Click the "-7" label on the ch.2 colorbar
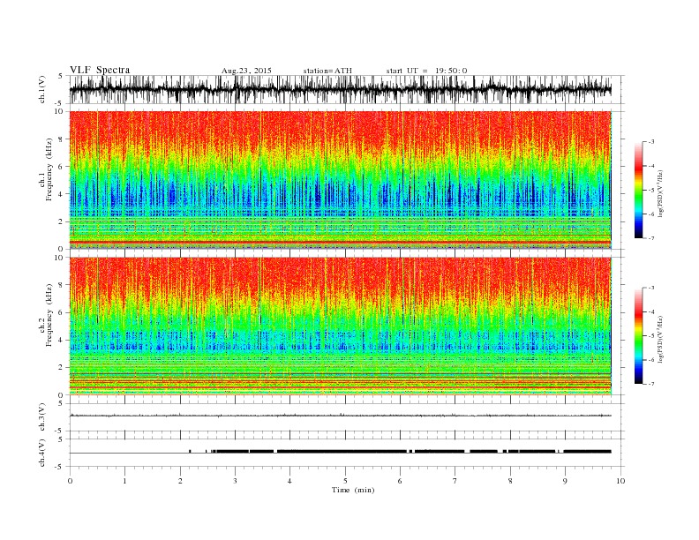Viewport: 699px width, 540px height. click(x=651, y=384)
